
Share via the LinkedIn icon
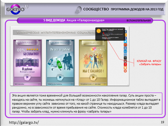click(x=125, y=51)
